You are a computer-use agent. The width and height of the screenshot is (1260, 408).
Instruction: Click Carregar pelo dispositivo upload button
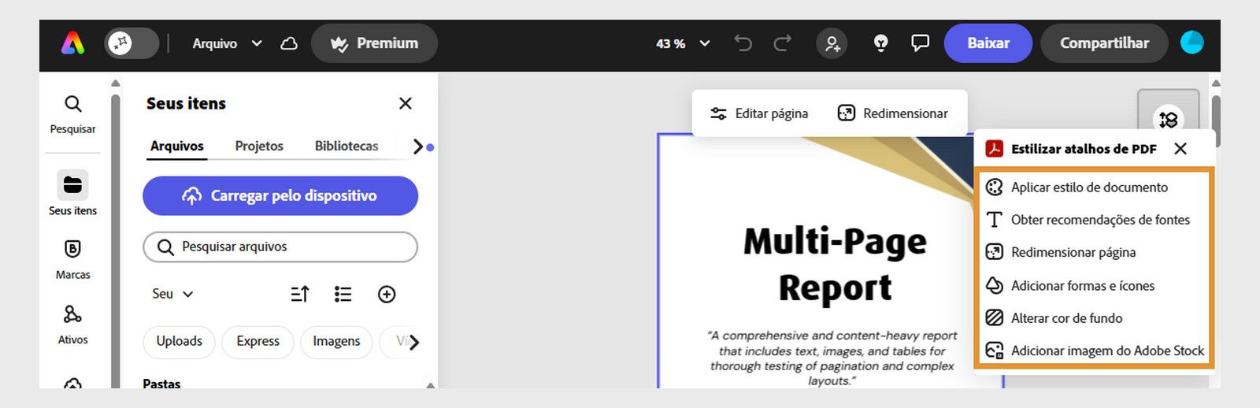(280, 195)
